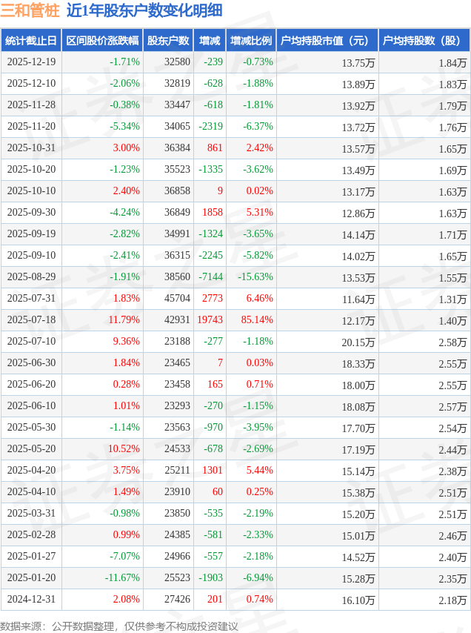The width and height of the screenshot is (471, 633).
Task: Select the 增减比例 column header
Action: coord(251,41)
